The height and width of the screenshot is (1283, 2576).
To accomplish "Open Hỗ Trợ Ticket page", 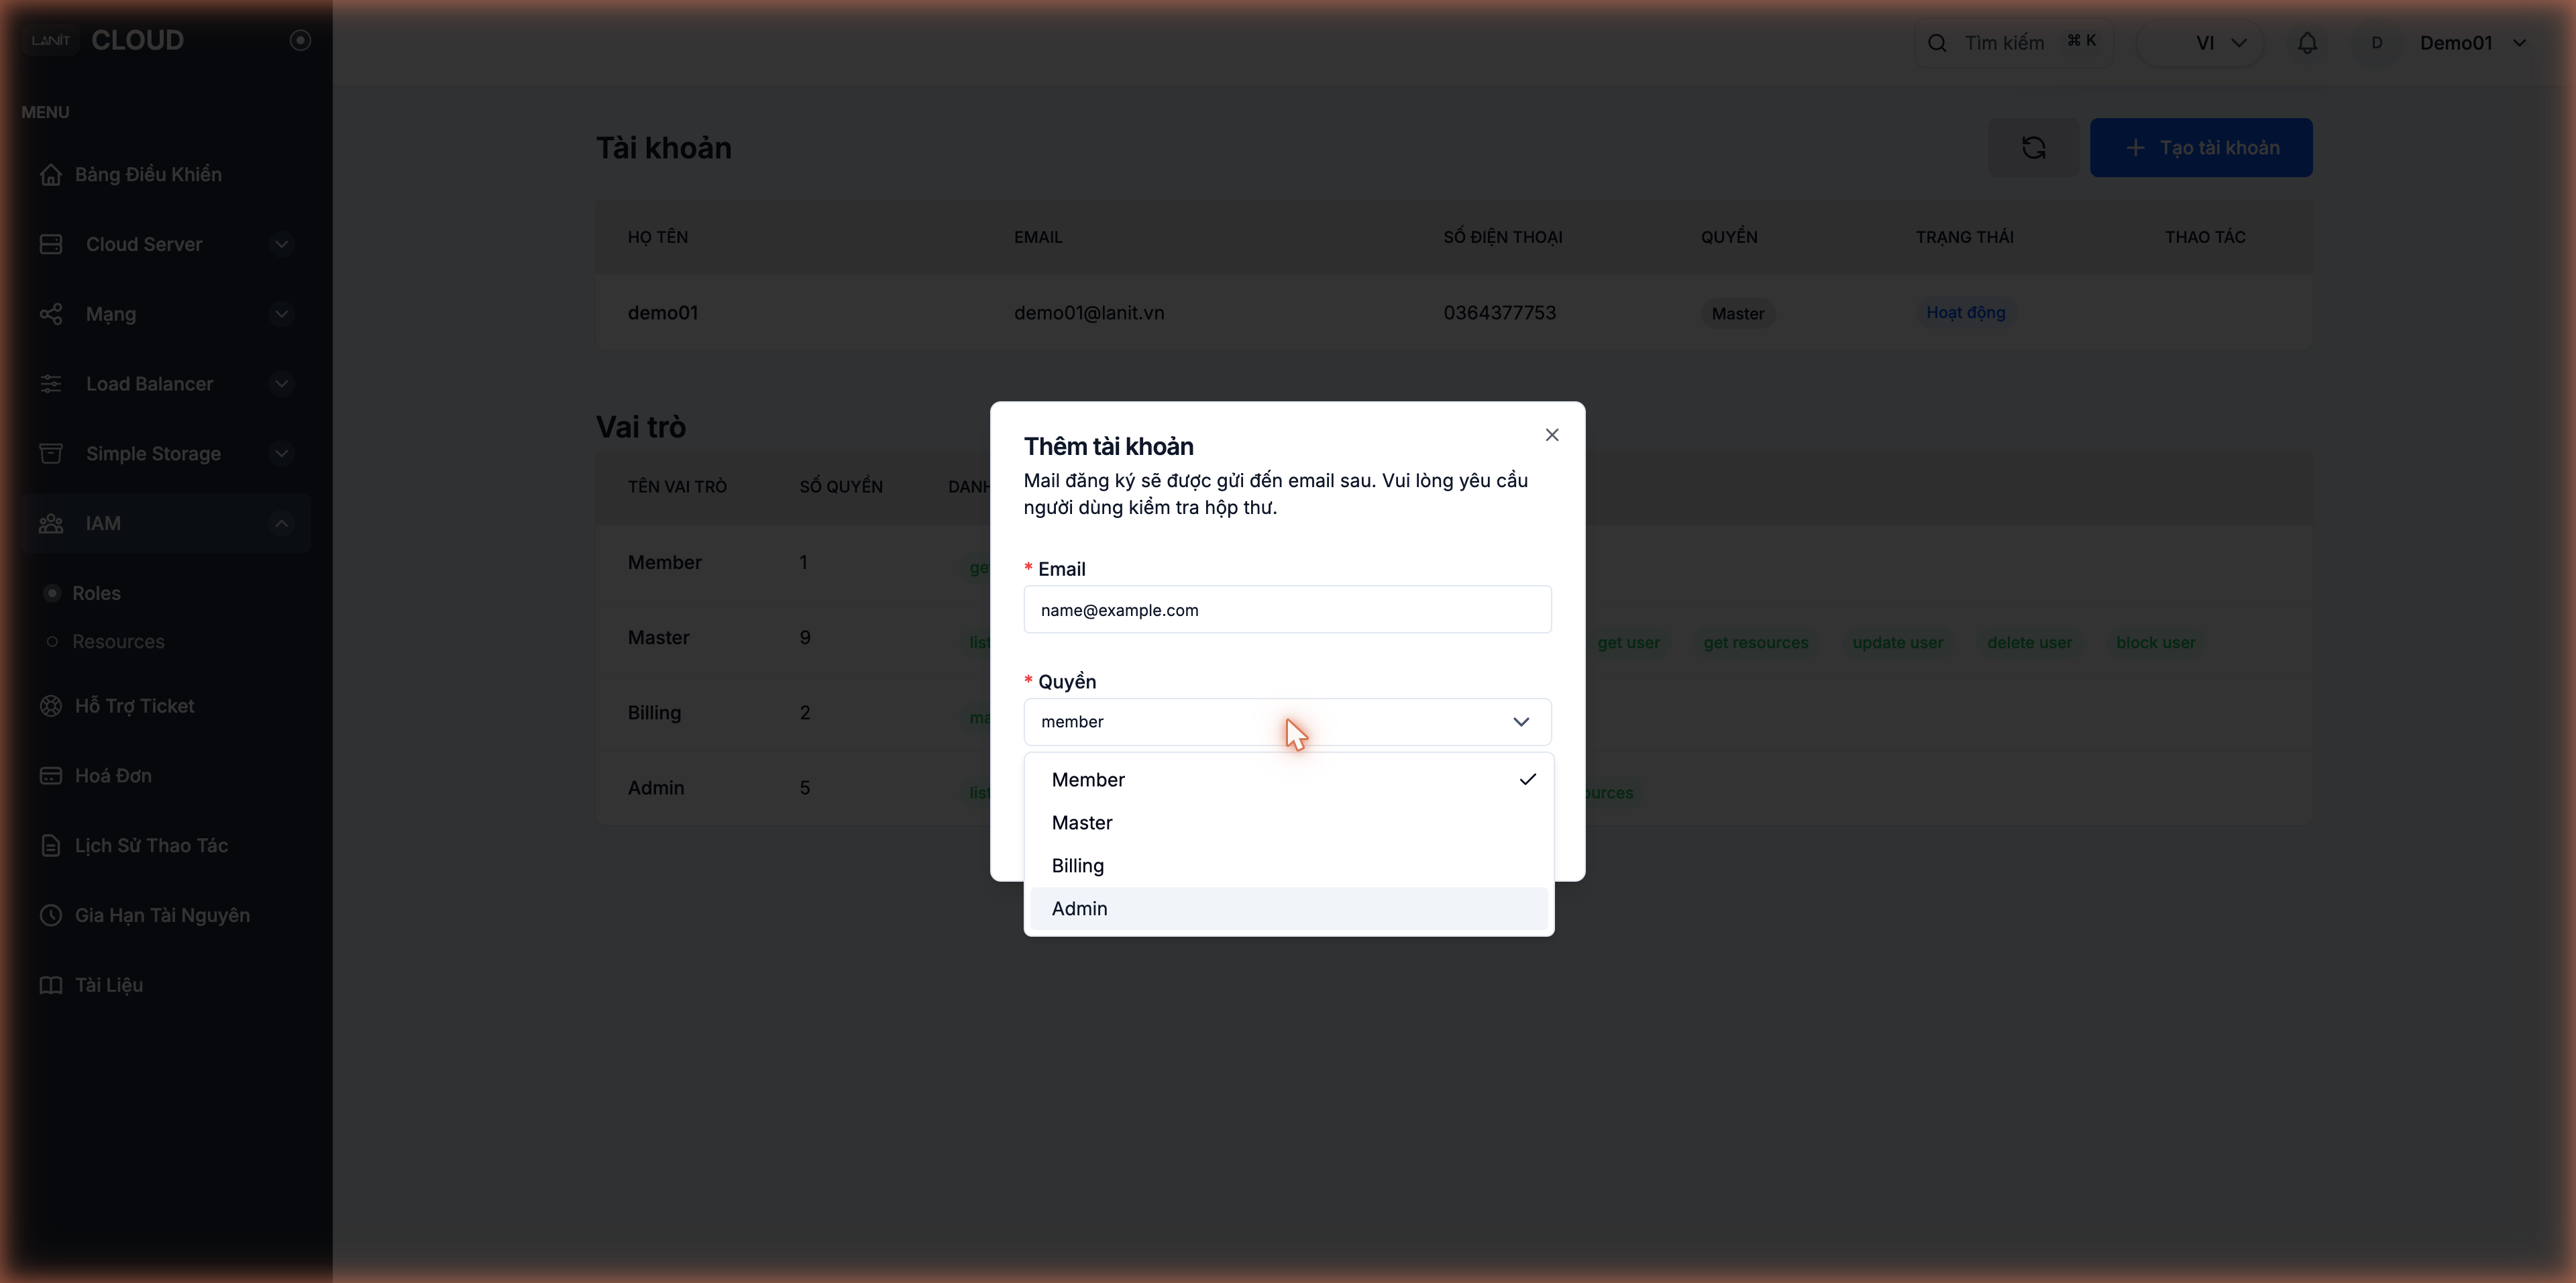I will (134, 706).
